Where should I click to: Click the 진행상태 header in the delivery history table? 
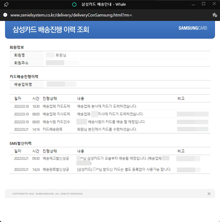50,98
